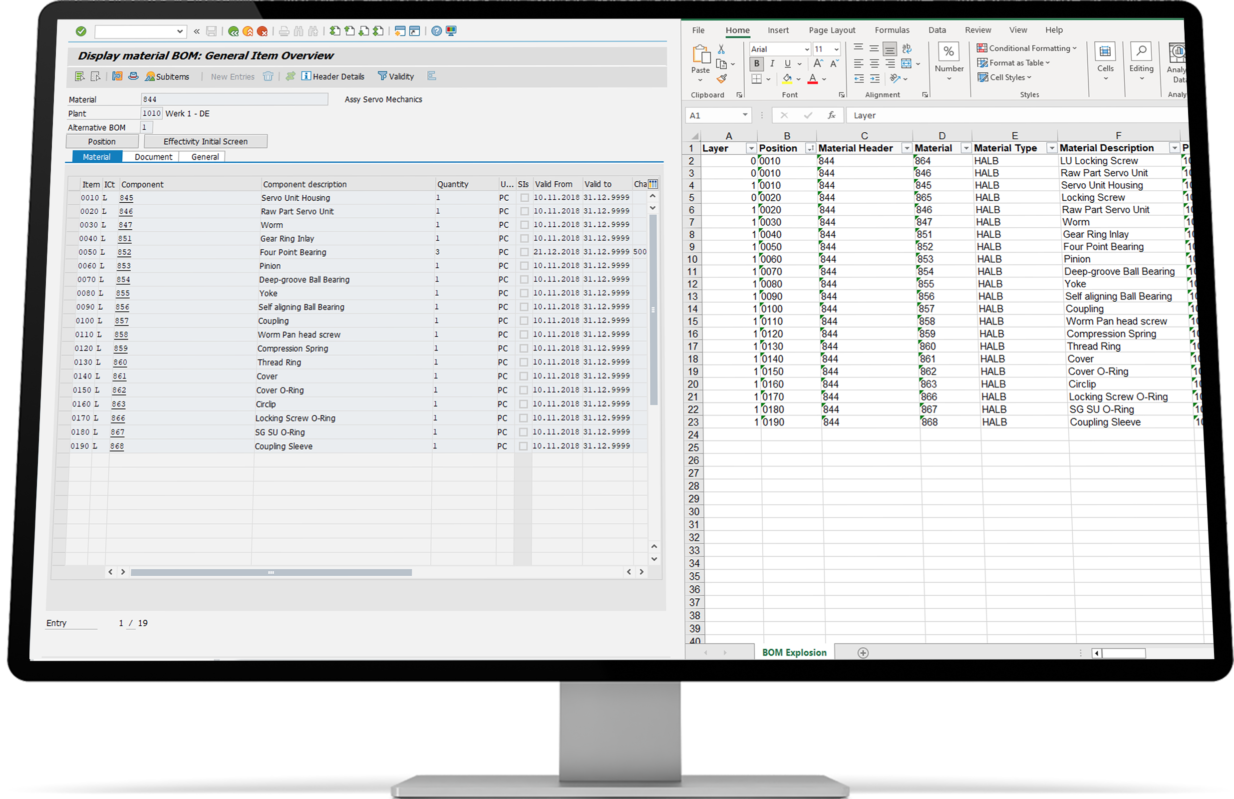1234x799 pixels.
Task: Toggle Italic formatting in Excel
Action: click(772, 64)
